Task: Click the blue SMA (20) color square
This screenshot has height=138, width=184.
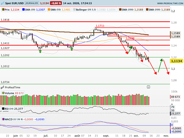Action: tap(24, 10)
